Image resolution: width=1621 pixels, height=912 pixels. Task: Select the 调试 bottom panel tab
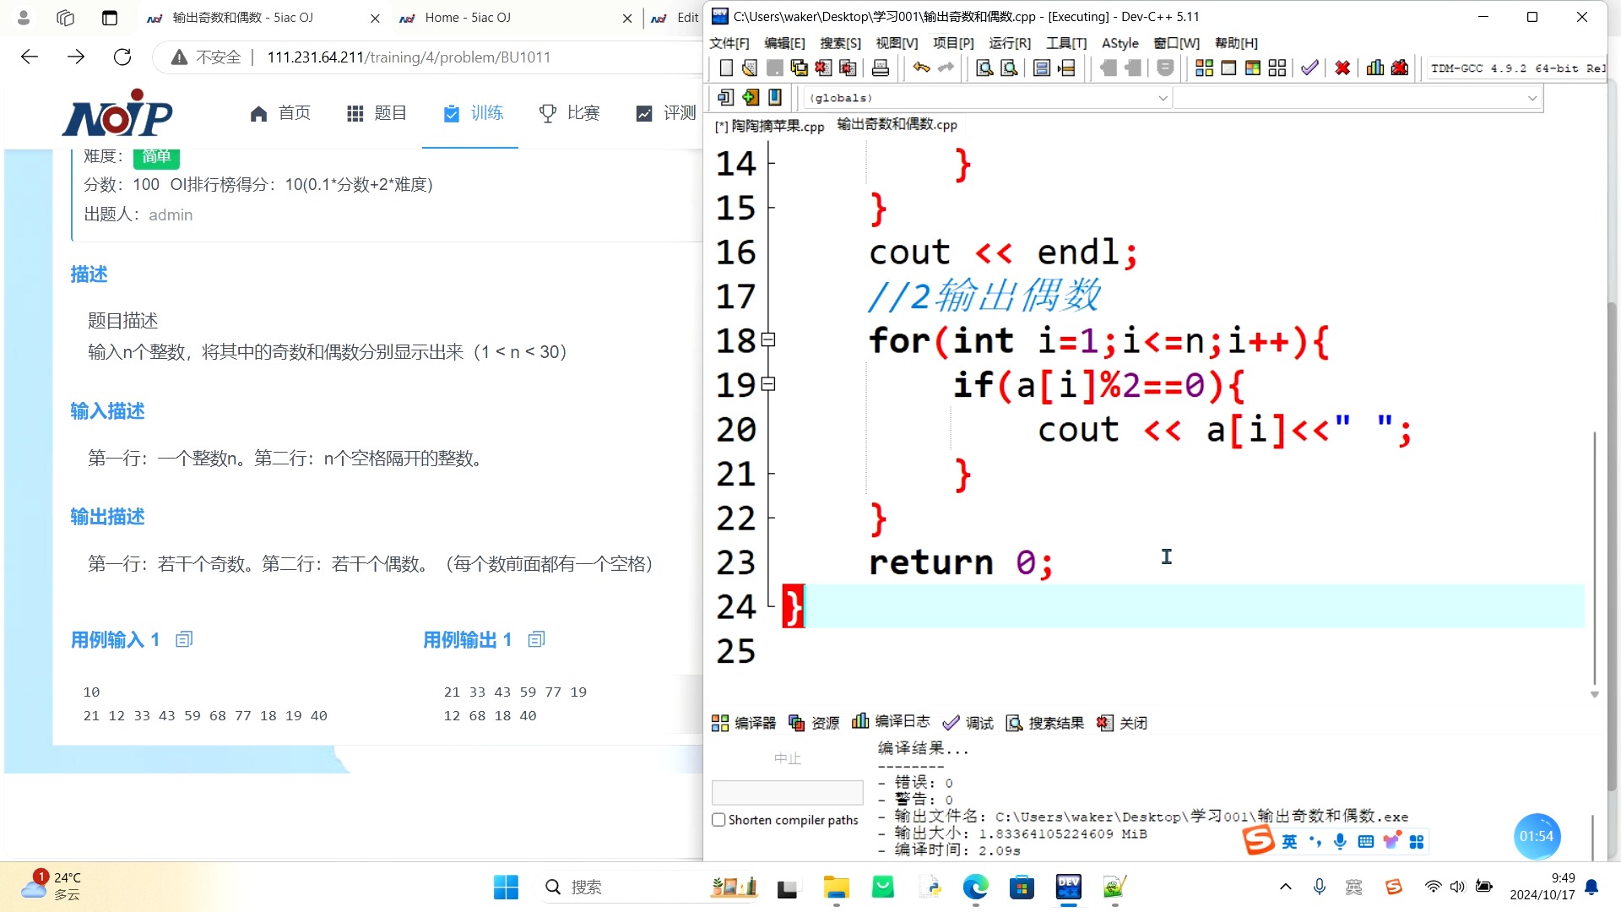(968, 723)
